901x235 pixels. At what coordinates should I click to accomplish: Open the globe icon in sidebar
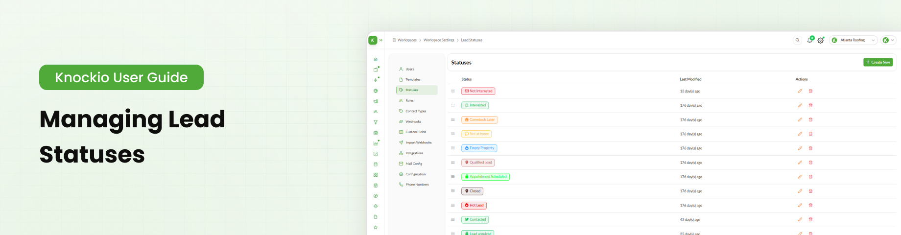(x=376, y=91)
